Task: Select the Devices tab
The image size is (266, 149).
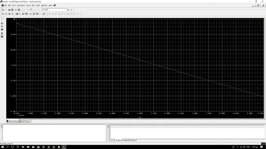Action: coord(132,140)
